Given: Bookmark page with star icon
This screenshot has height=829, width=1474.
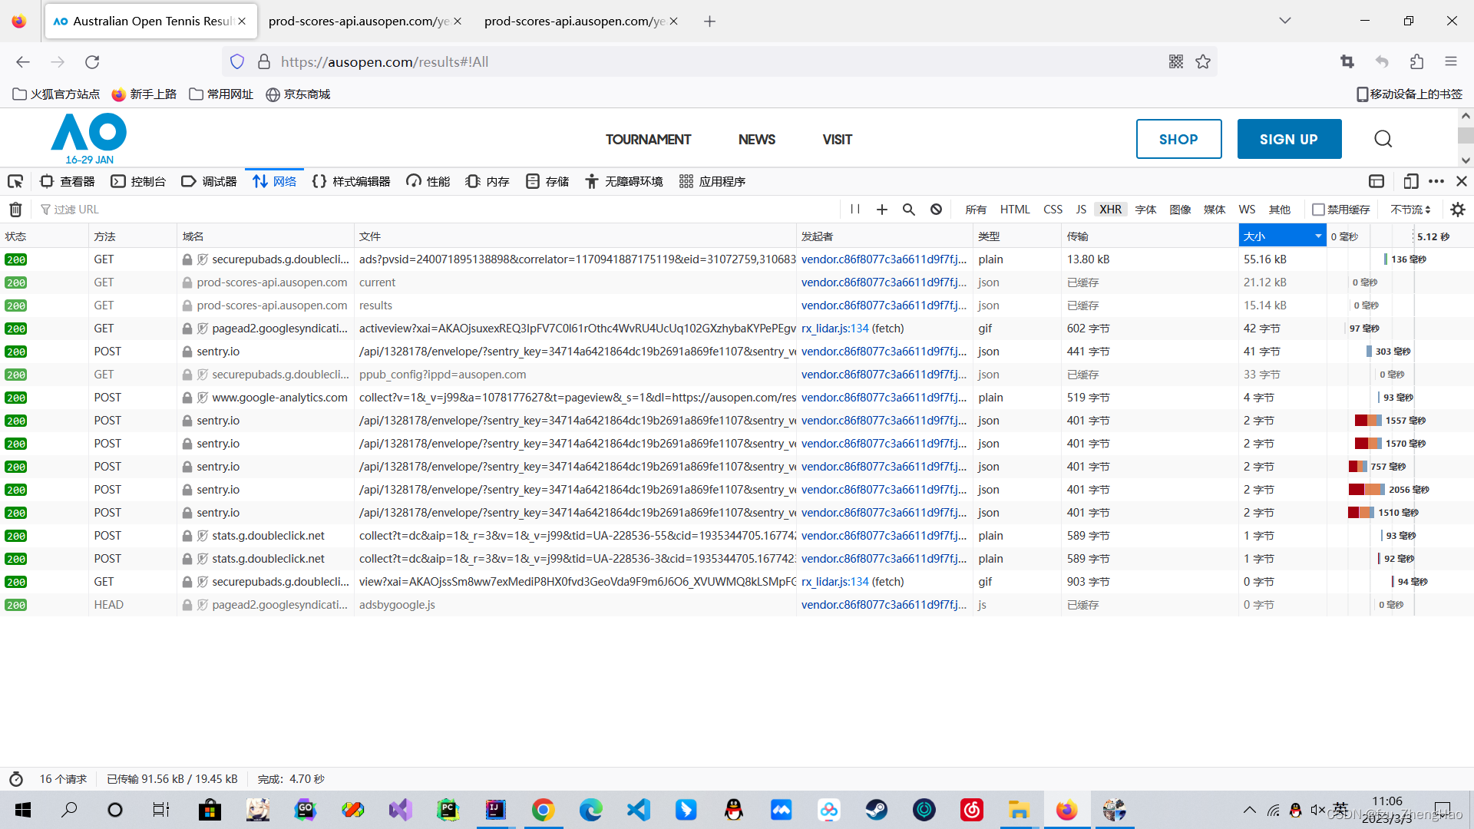Looking at the screenshot, I should coord(1203,61).
